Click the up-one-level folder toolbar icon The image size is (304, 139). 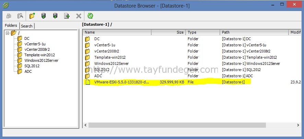tap(20, 16)
